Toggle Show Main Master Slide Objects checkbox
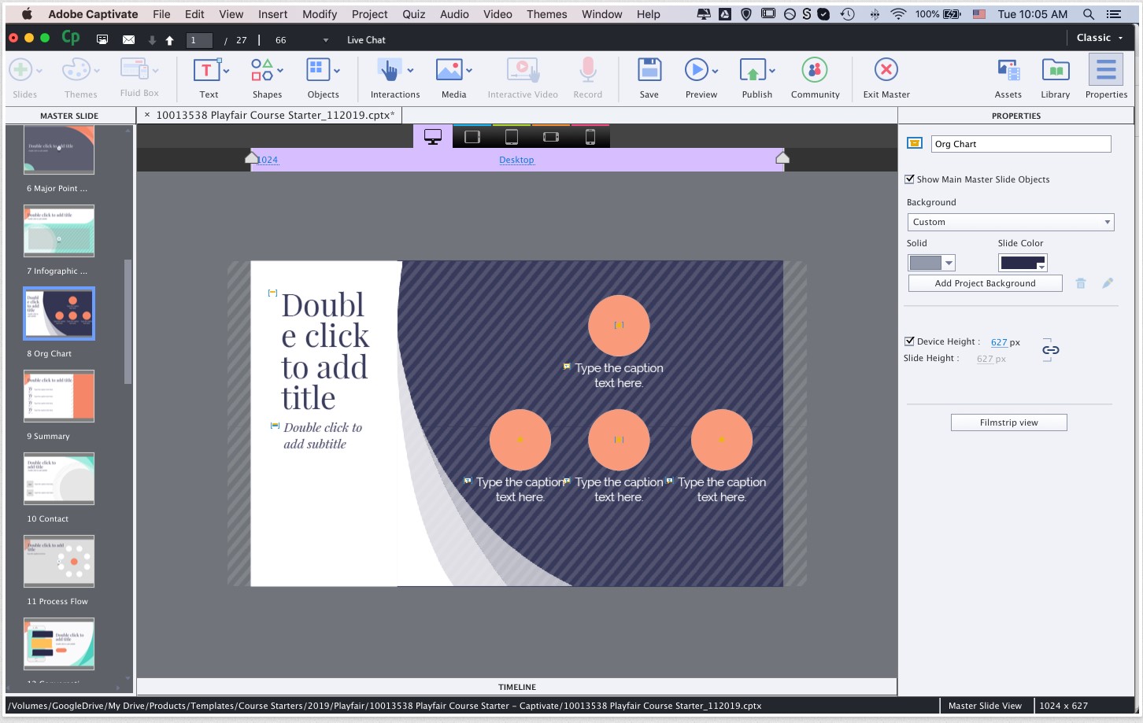The image size is (1143, 723). pos(910,179)
